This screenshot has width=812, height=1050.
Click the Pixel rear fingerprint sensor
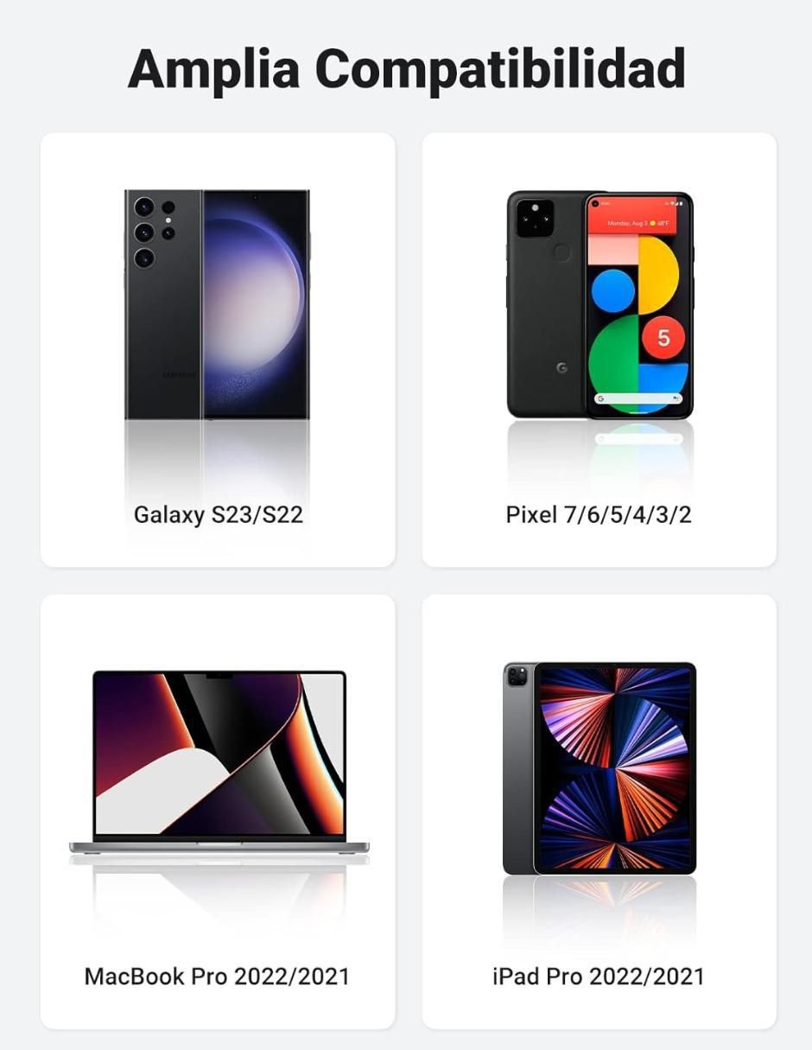click(x=562, y=254)
